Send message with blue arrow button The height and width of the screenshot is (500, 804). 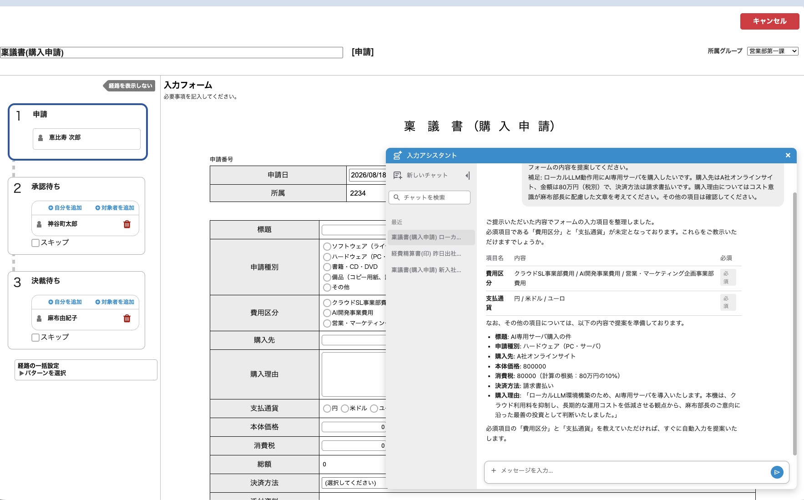(777, 472)
